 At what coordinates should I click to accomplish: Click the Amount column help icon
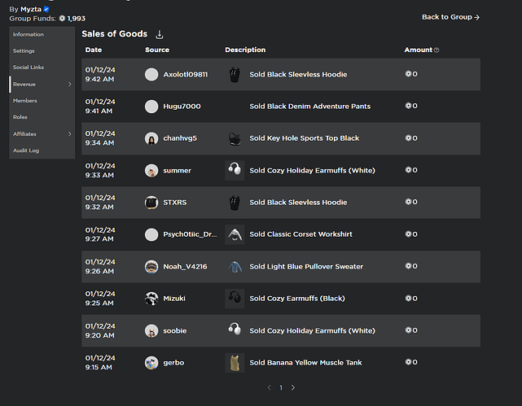(437, 50)
